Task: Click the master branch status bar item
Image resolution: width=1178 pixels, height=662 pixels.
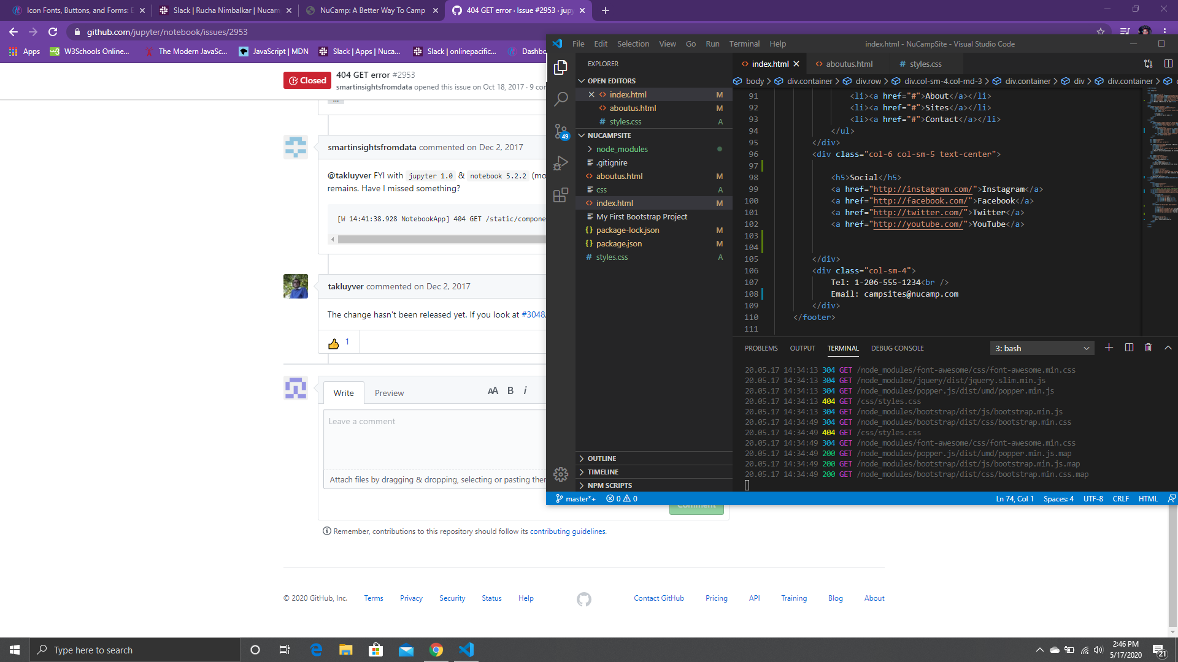Action: pyautogui.click(x=576, y=499)
